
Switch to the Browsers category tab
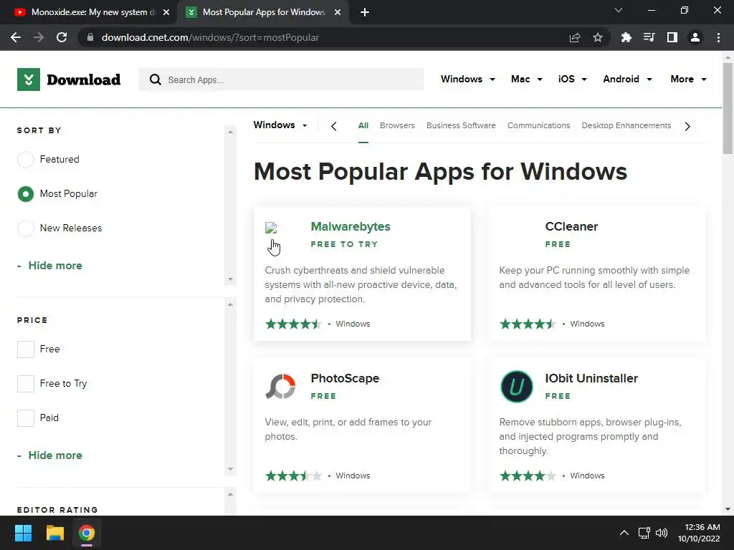tap(397, 125)
